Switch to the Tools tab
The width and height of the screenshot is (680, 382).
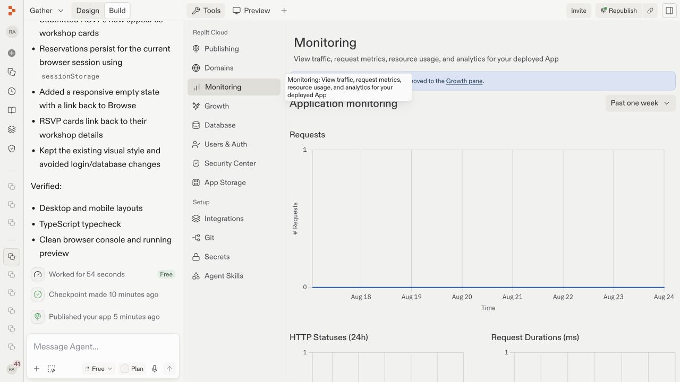coord(206,11)
